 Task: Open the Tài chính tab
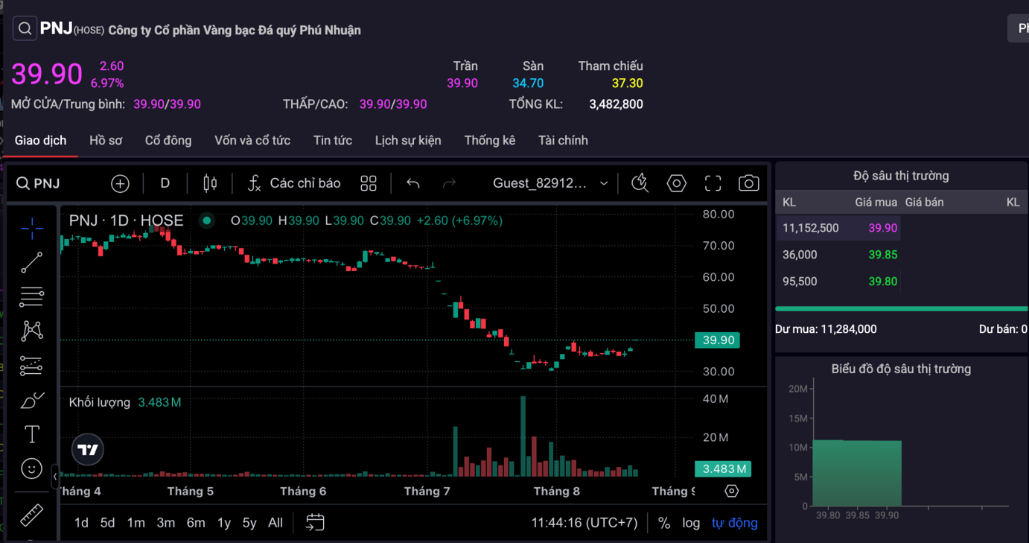click(563, 140)
